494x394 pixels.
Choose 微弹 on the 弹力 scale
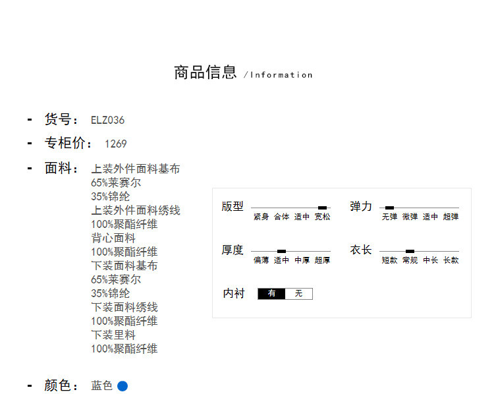click(410, 217)
